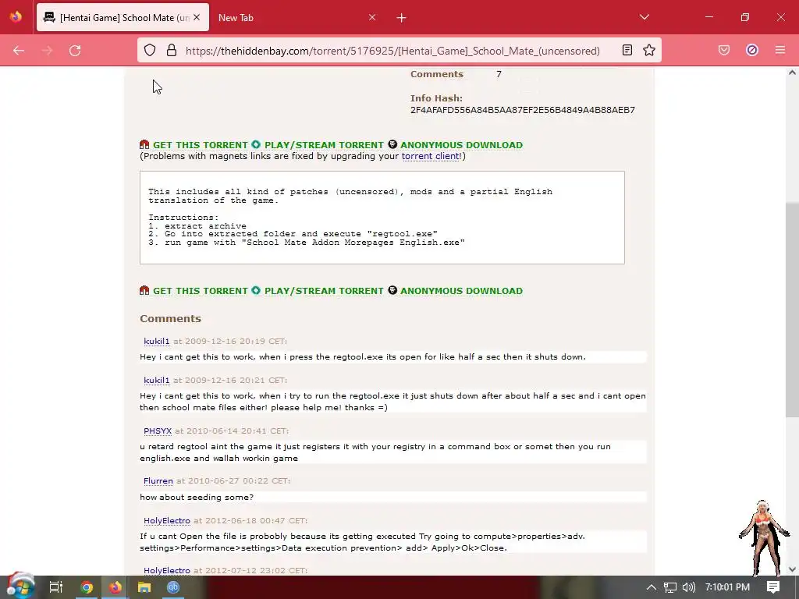Open kukil1 profile from the 20:19 comment
The width and height of the screenshot is (799, 599).
(156, 342)
